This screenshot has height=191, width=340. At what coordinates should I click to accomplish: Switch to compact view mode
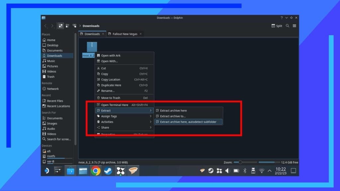pyautogui.click(x=67, y=26)
